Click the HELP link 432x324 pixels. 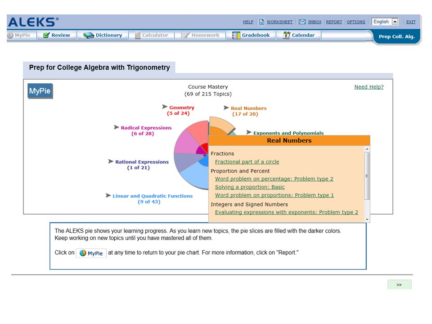click(248, 22)
